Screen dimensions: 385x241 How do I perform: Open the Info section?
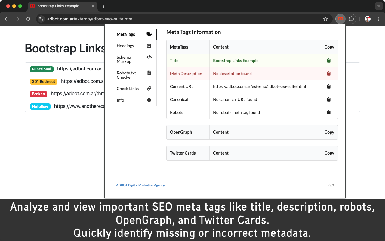click(134, 100)
